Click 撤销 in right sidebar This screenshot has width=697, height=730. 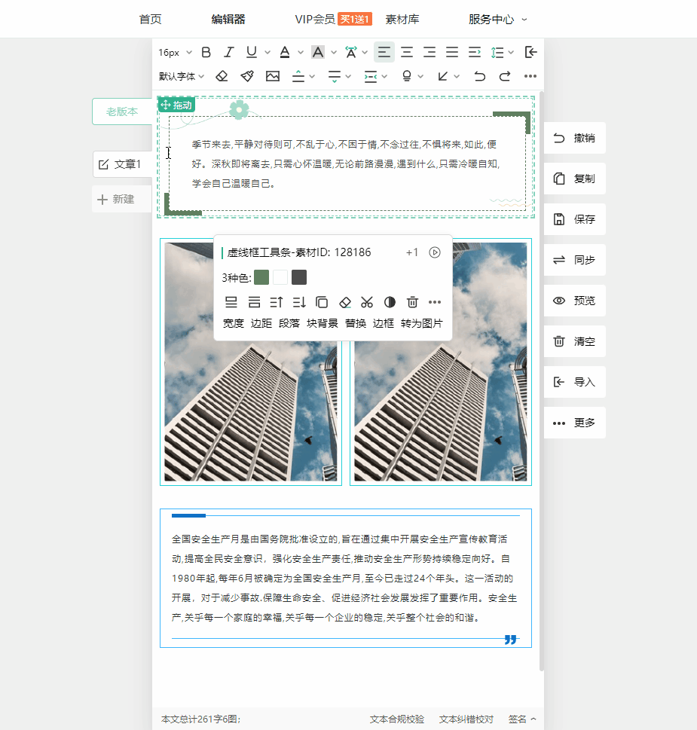574,138
